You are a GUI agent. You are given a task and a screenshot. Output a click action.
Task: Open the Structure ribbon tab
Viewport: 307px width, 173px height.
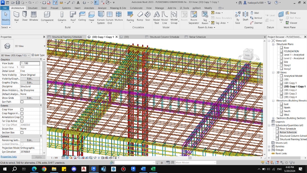(x=33, y=8)
